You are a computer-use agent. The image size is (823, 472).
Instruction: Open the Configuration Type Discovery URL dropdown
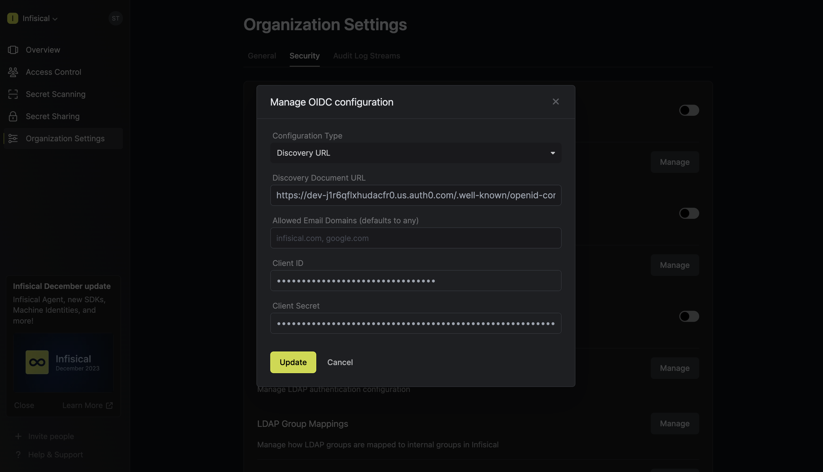(x=416, y=153)
